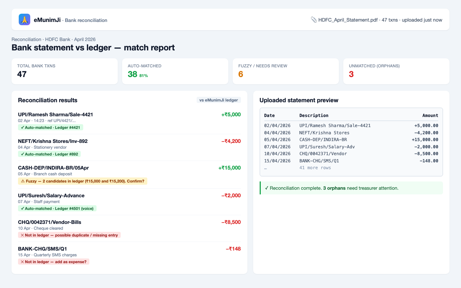The width and height of the screenshot is (461, 288).
Task: Click the −₹148 amount in results
Action: point(233,249)
